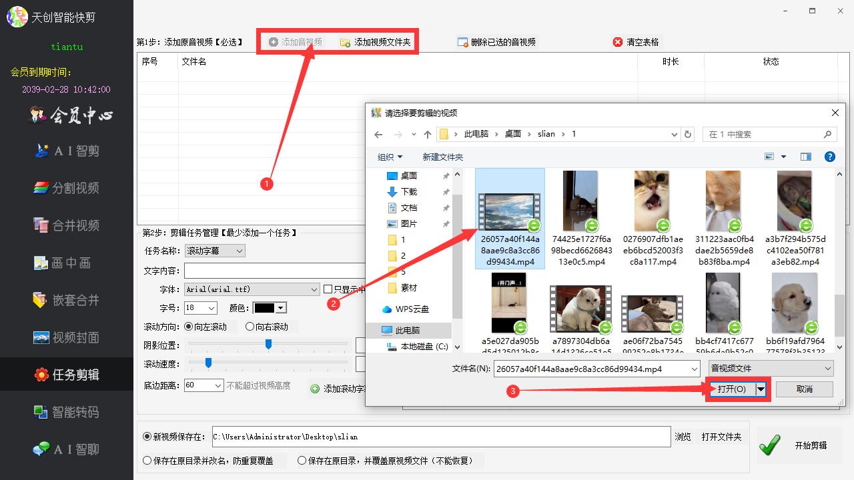The width and height of the screenshot is (854, 480).
Task: Click the 阴影位置 slider handle
Action: click(268, 344)
